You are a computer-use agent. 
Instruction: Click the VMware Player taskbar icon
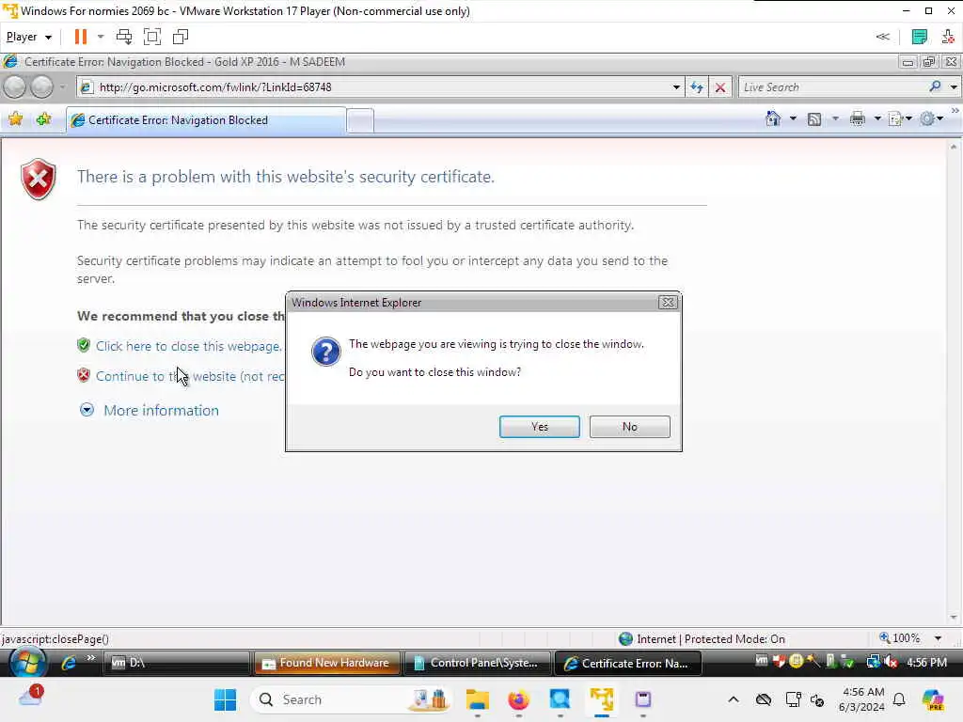pyautogui.click(x=602, y=699)
